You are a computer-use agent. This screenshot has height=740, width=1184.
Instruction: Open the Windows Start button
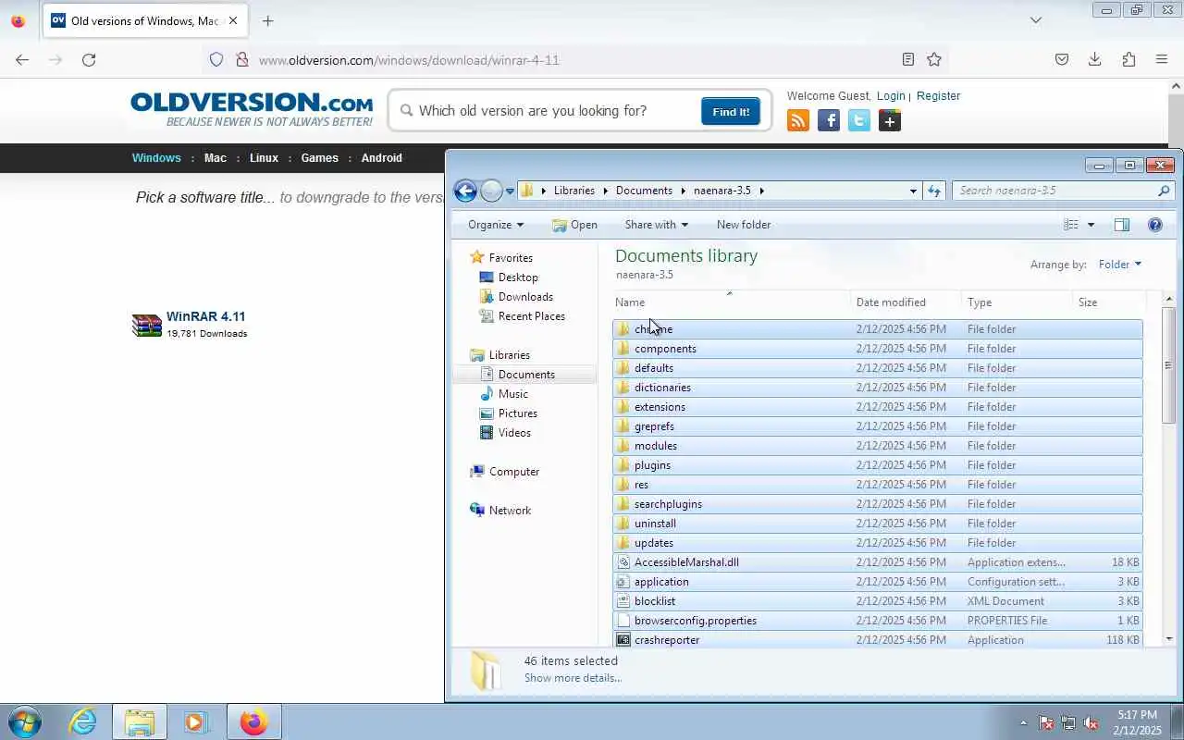tap(24, 721)
